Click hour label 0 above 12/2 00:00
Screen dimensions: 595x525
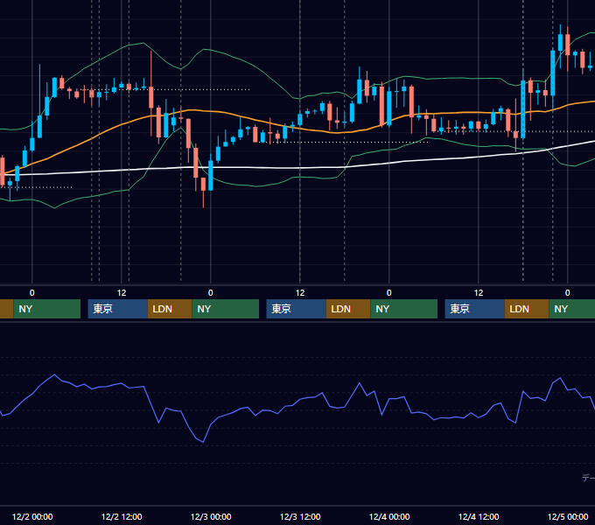[32, 293]
